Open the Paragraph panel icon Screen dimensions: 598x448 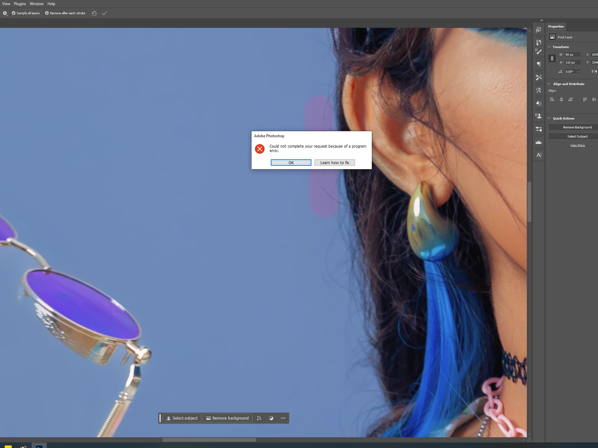coord(539,64)
